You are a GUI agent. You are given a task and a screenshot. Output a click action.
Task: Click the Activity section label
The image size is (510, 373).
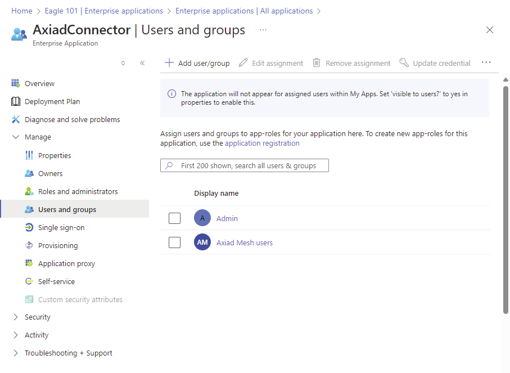click(37, 335)
